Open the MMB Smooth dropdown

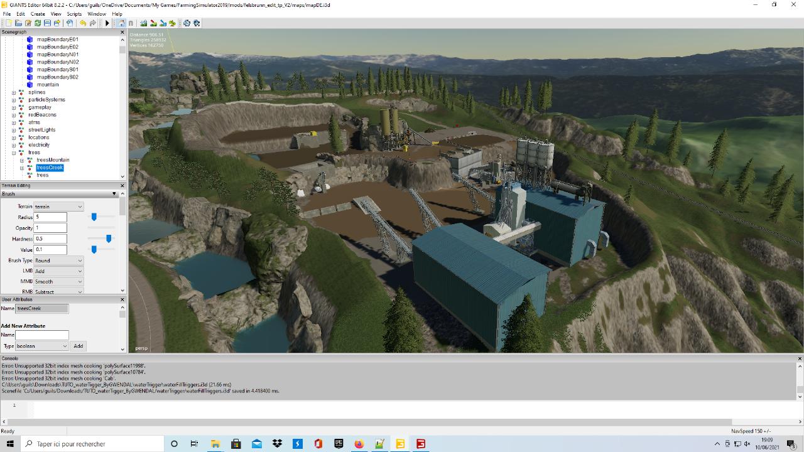pos(58,282)
